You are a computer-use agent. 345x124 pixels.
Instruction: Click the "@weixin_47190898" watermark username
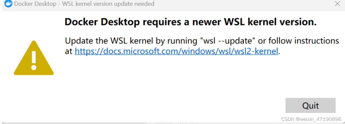tap(318, 119)
